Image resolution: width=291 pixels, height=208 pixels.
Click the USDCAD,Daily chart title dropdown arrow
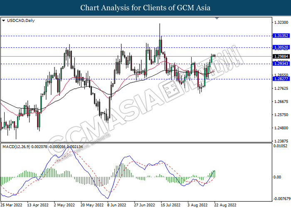(3, 21)
